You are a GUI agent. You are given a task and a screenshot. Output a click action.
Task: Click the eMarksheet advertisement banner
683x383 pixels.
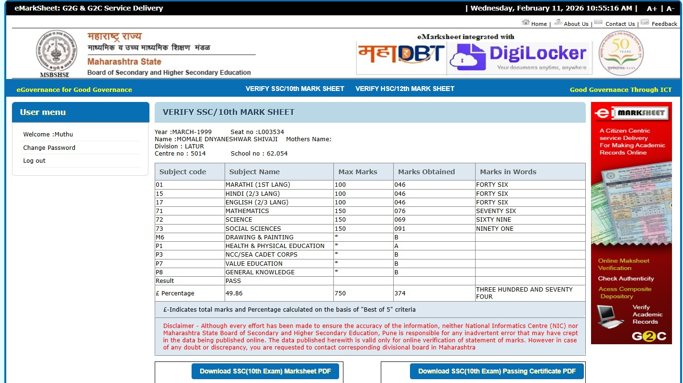[x=630, y=223]
